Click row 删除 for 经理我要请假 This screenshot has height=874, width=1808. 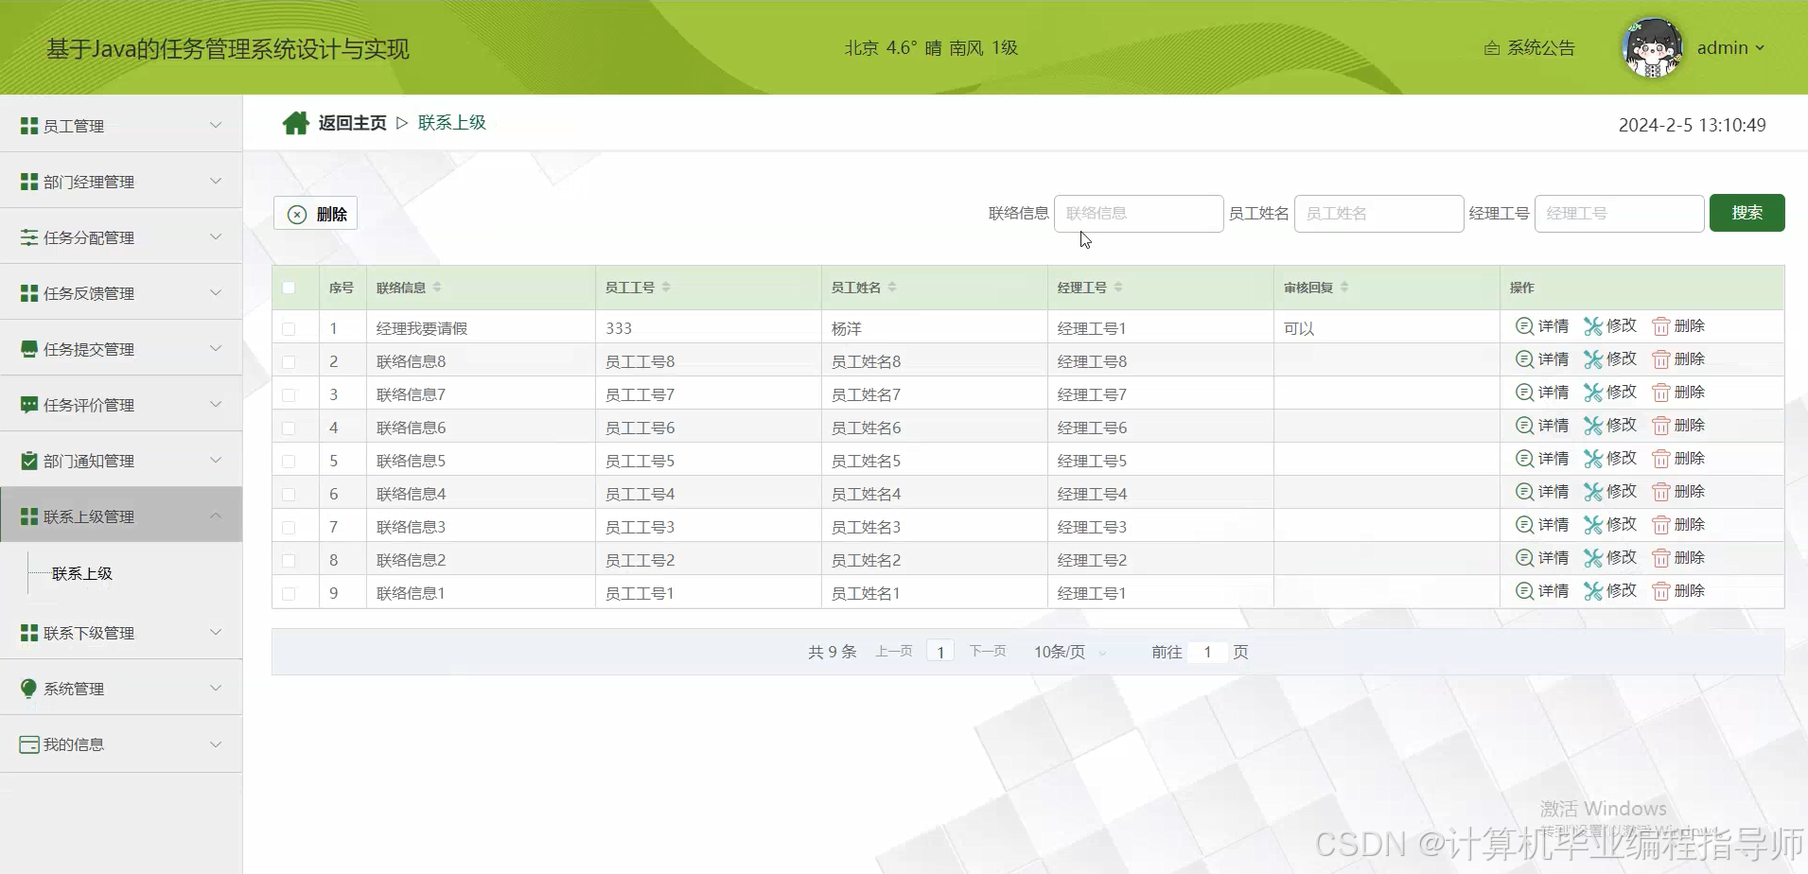click(x=1678, y=326)
